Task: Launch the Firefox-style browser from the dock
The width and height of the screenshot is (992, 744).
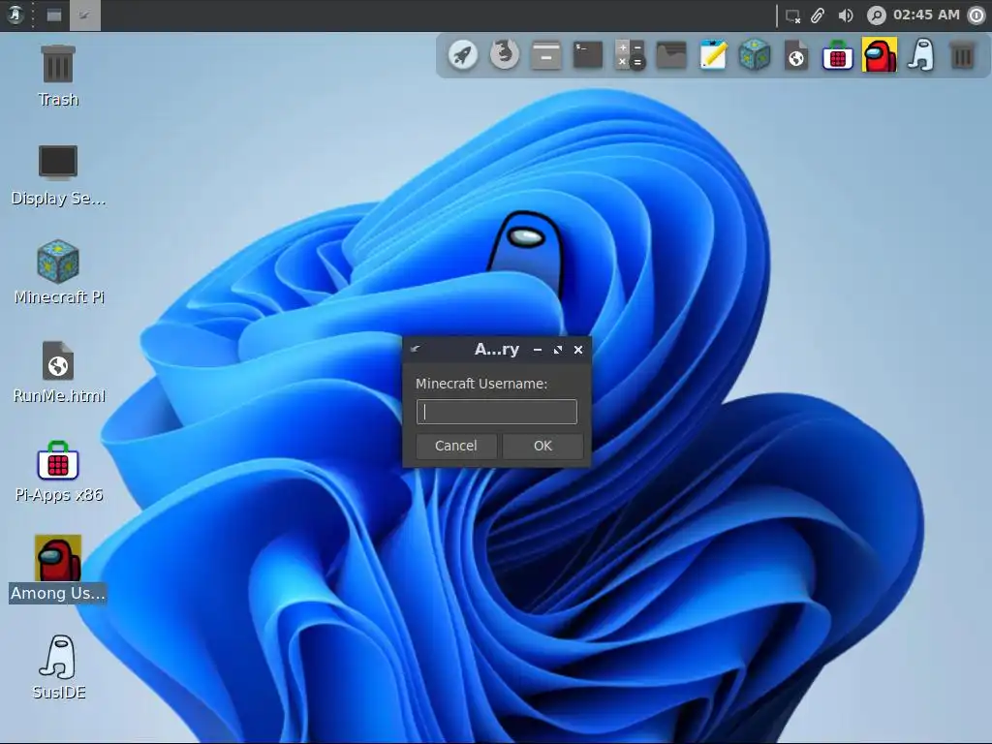Action: pyautogui.click(x=504, y=55)
